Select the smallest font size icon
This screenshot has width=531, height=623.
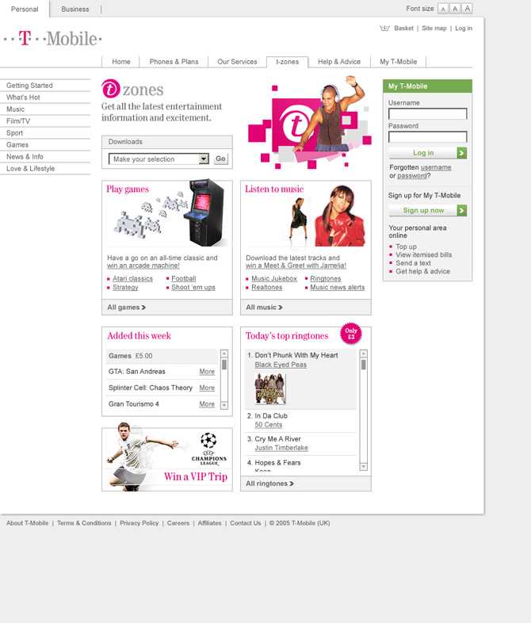pos(443,9)
